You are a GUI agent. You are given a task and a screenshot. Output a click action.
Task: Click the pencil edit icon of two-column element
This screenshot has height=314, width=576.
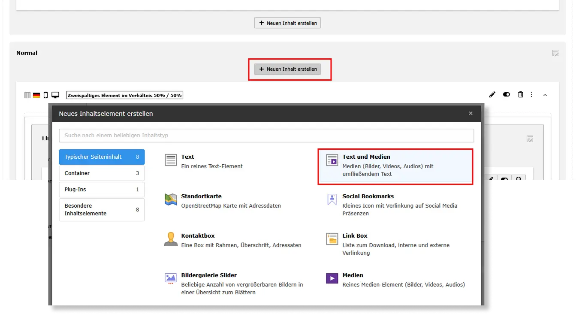(x=492, y=94)
